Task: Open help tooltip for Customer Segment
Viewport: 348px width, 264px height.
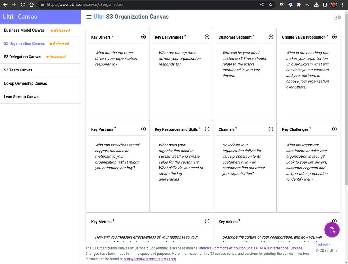Action: 253,36
